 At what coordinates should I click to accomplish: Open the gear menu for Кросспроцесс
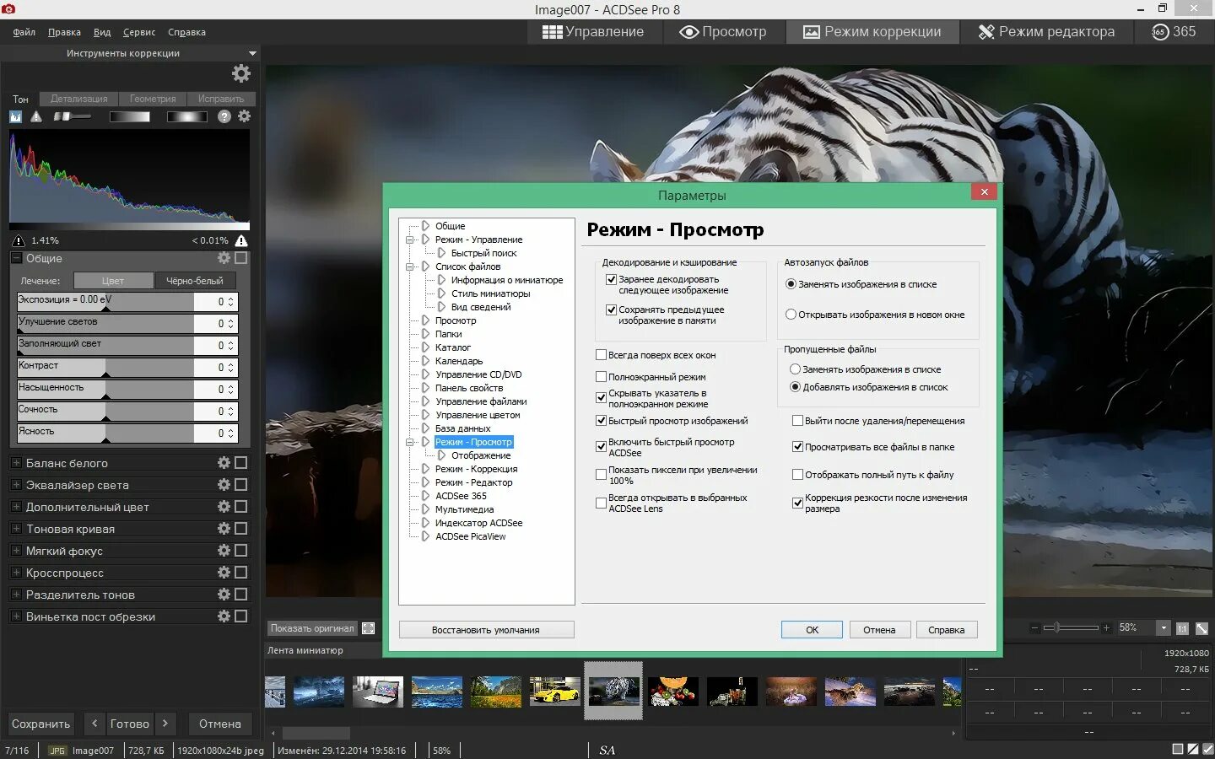click(x=224, y=572)
